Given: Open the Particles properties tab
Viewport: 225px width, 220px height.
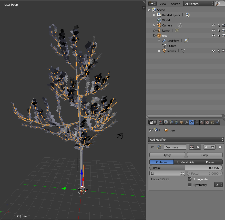Looking at the screenshot, I should [x=212, y=122].
